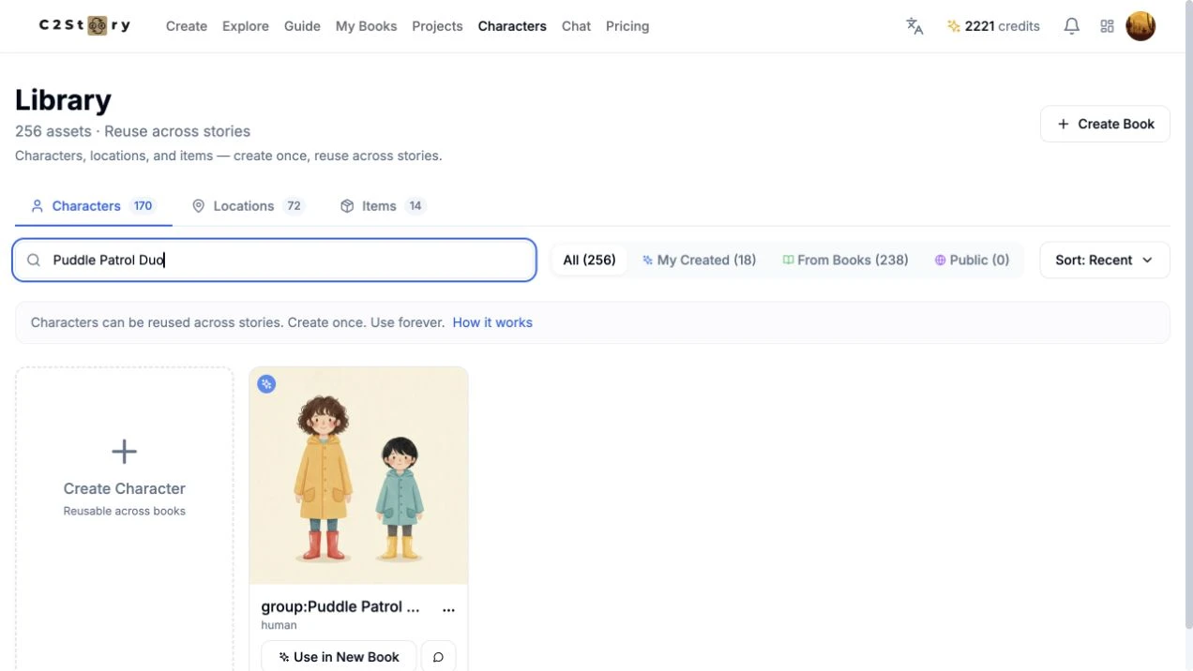
Task: Click the Create Character card
Action: [x=124, y=518]
